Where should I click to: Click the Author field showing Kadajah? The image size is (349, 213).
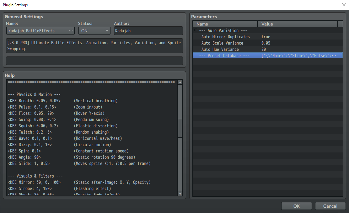[148, 31]
